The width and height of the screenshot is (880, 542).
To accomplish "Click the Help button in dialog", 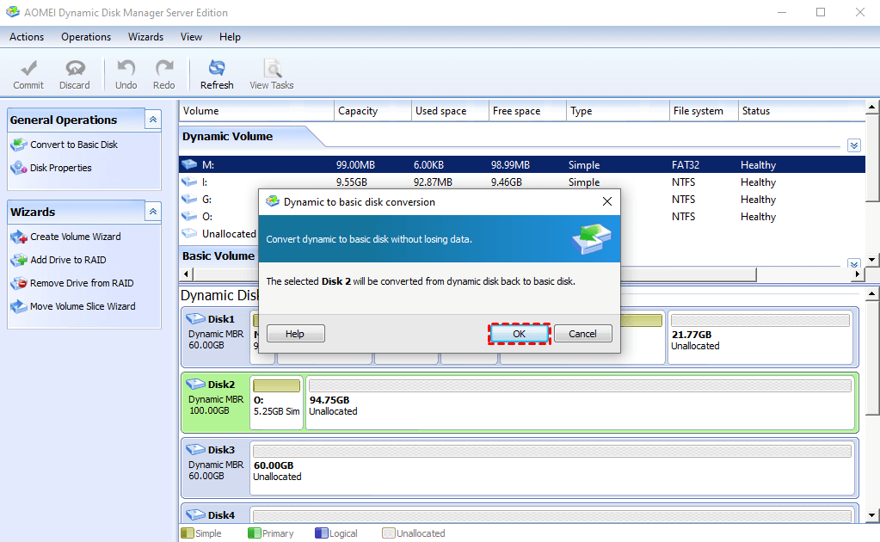I will coord(295,334).
